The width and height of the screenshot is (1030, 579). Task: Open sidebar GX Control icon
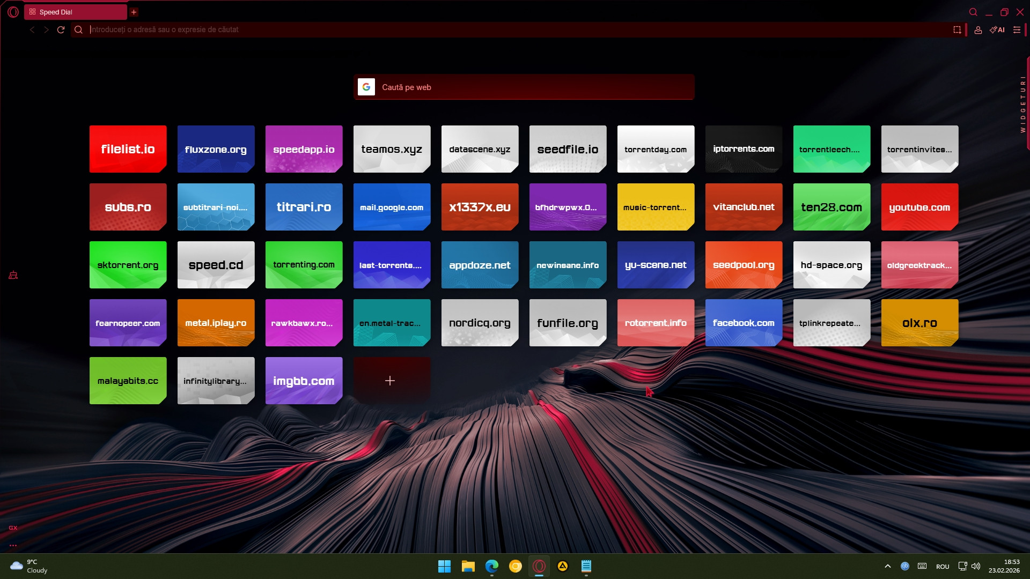[13, 275]
